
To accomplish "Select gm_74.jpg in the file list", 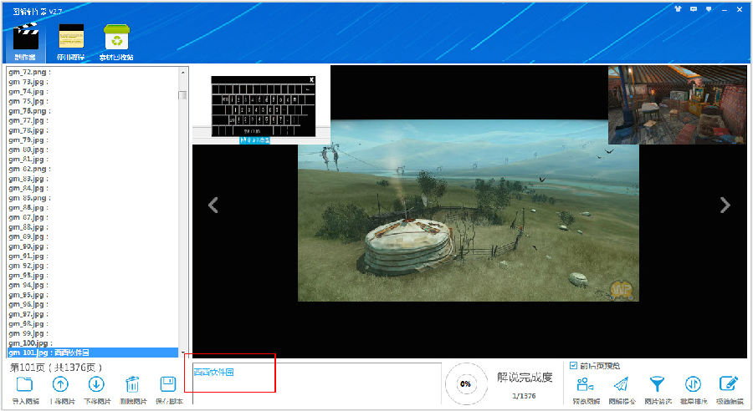I will [28, 92].
